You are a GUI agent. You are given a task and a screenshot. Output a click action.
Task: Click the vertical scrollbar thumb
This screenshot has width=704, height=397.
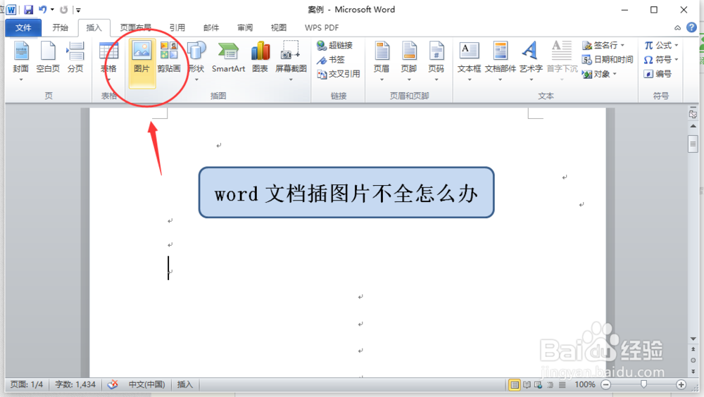(x=693, y=144)
